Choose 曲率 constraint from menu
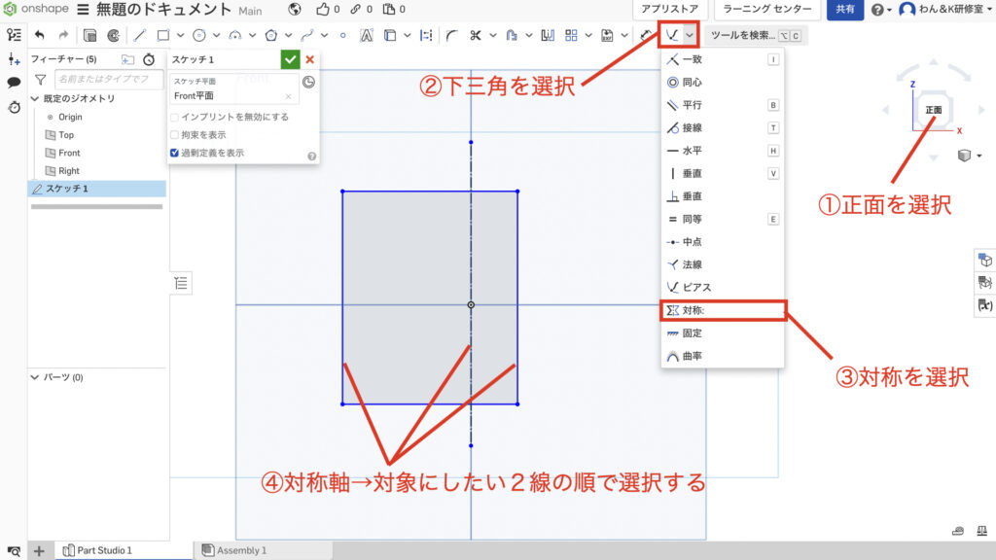The width and height of the screenshot is (996, 560). pyautogui.click(x=723, y=356)
